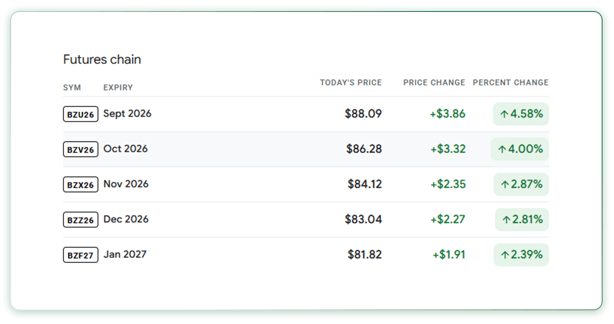
Task: Select the BZX26 symbol badge
Action: coord(81,185)
